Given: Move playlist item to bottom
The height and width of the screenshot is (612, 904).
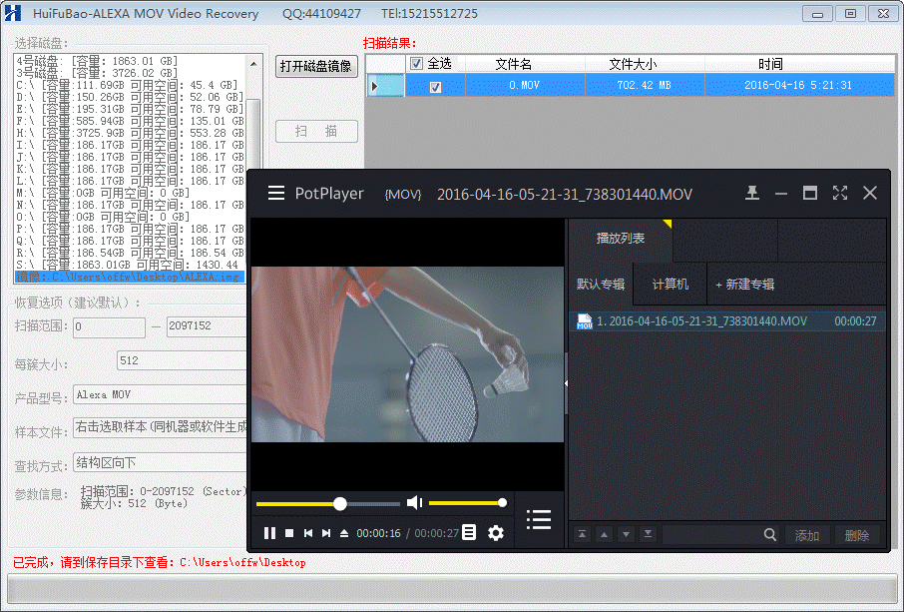Looking at the screenshot, I should (648, 535).
